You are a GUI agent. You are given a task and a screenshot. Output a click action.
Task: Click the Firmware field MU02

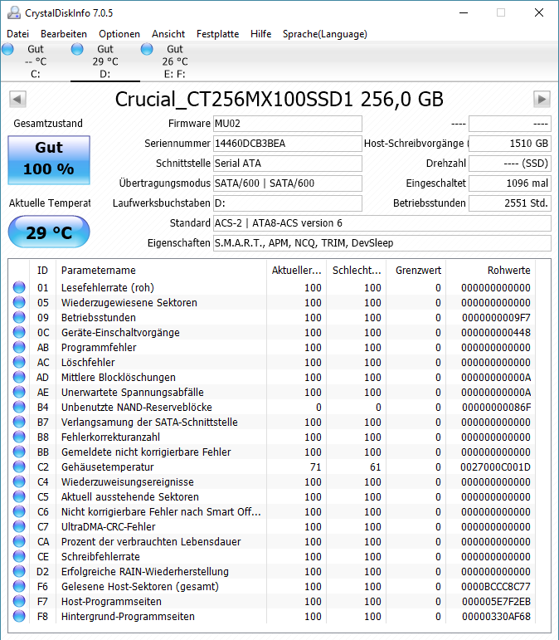tap(288, 124)
